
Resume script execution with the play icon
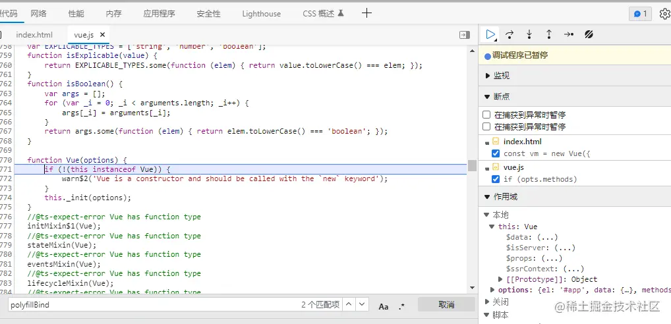click(490, 34)
